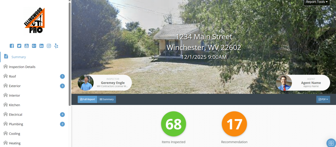Viewport: 336px width, 147px height.
Task: Click the agent profile photo
Action: [284, 83]
